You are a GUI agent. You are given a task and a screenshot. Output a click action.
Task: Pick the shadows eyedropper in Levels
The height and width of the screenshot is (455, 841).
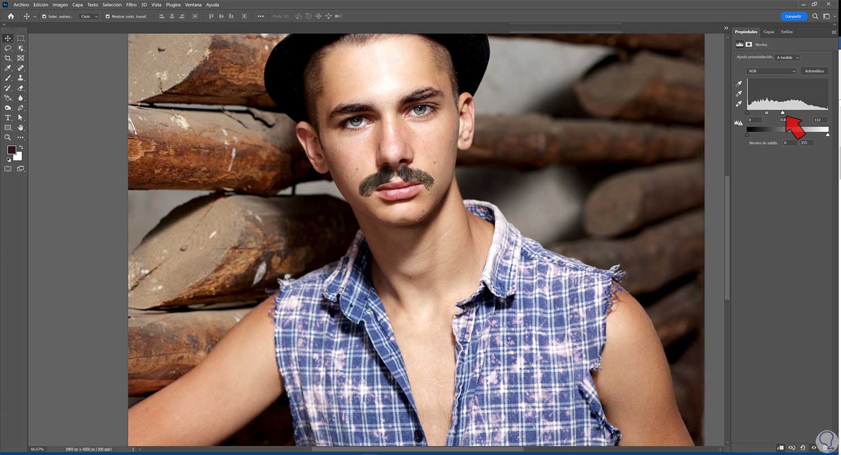[x=739, y=83]
